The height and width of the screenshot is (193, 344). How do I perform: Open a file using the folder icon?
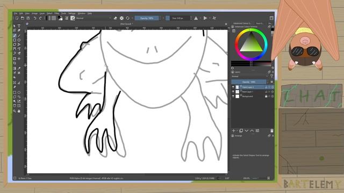pos(23,18)
